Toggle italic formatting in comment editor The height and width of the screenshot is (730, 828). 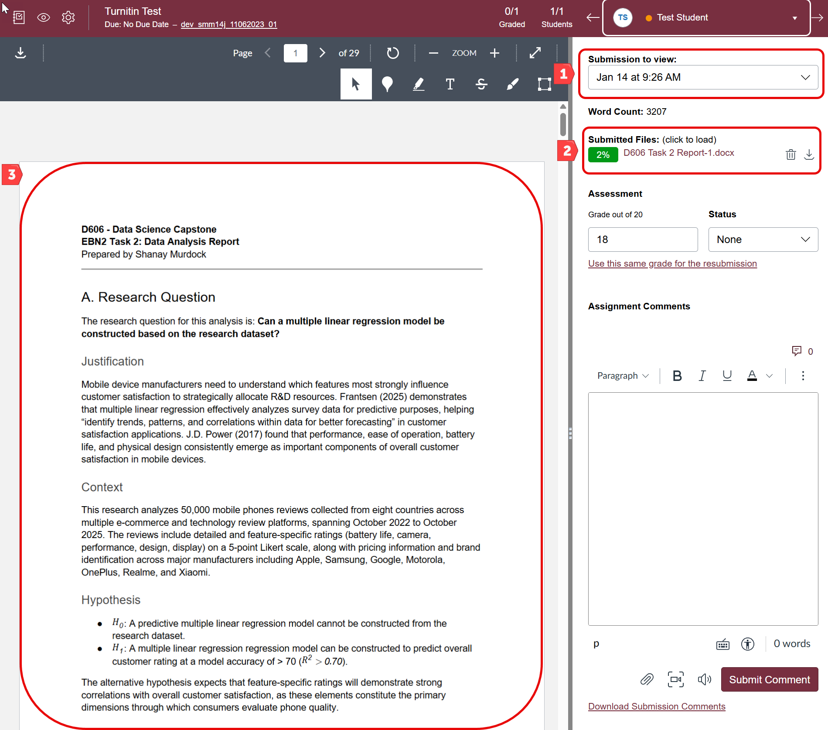[x=702, y=375]
